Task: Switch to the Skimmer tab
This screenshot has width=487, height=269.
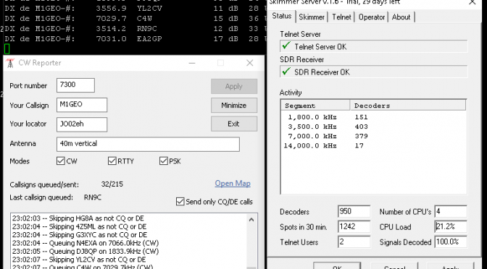Action: tap(312, 17)
